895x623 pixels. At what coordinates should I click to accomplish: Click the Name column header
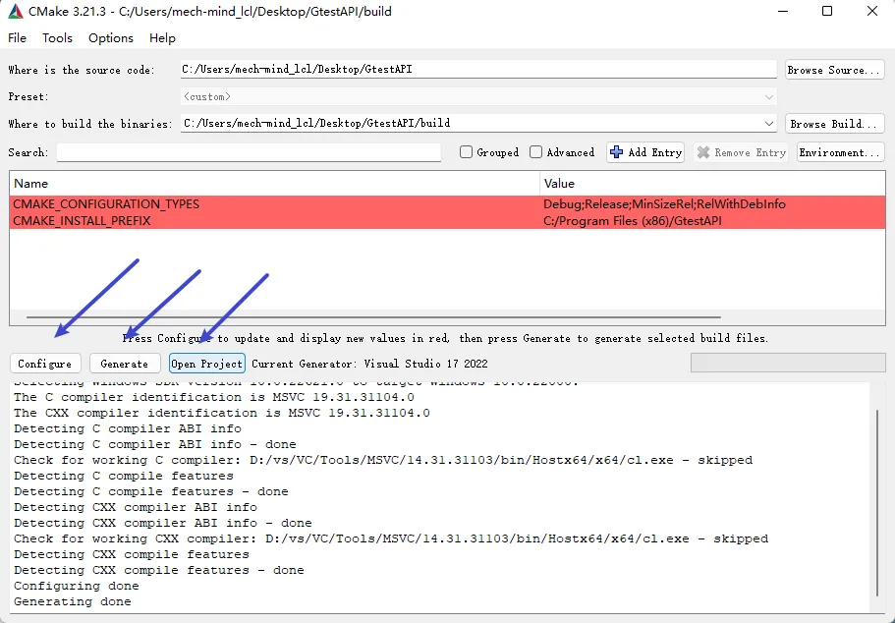click(274, 184)
